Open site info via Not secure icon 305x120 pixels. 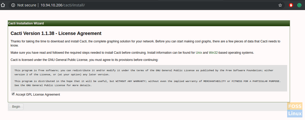[x=13, y=5]
